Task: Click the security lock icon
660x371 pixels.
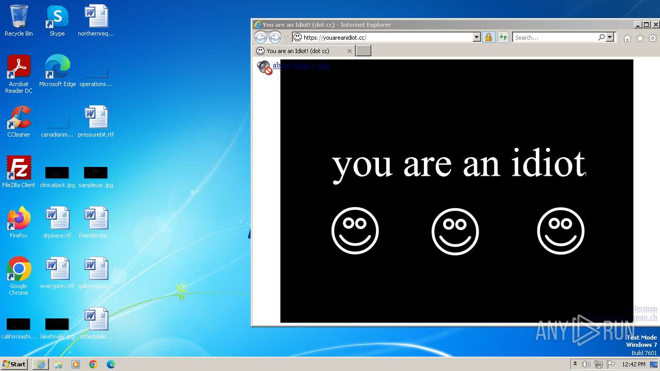Action: (488, 37)
